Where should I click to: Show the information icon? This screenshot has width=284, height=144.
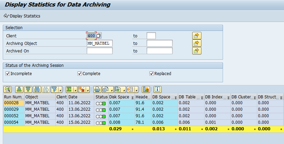point(157,89)
